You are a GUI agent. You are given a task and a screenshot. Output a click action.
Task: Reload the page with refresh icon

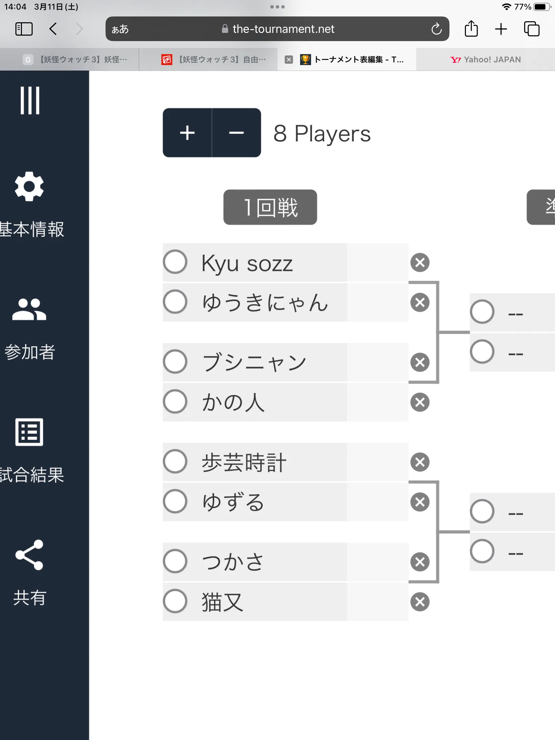[436, 29]
